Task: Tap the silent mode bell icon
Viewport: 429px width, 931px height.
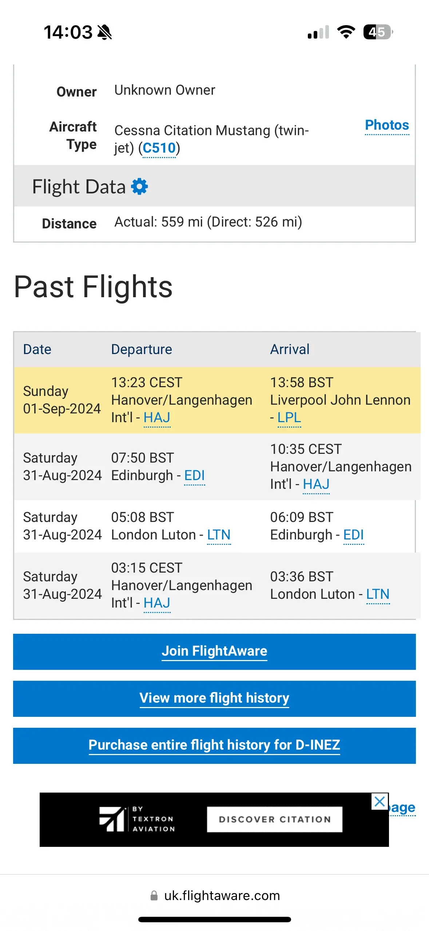Action: [105, 32]
